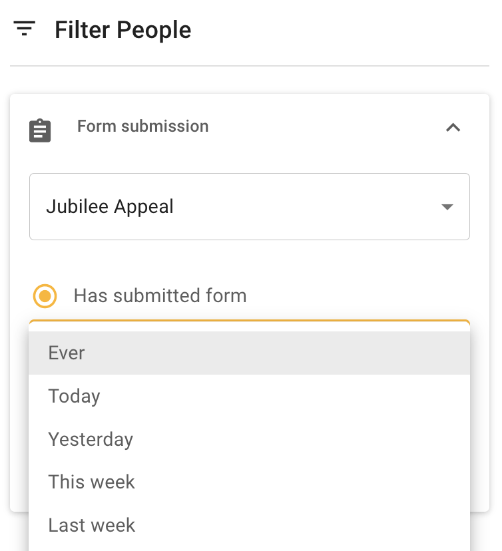Choose the Ever option in the list
This screenshot has width=502, height=551.
click(x=67, y=353)
